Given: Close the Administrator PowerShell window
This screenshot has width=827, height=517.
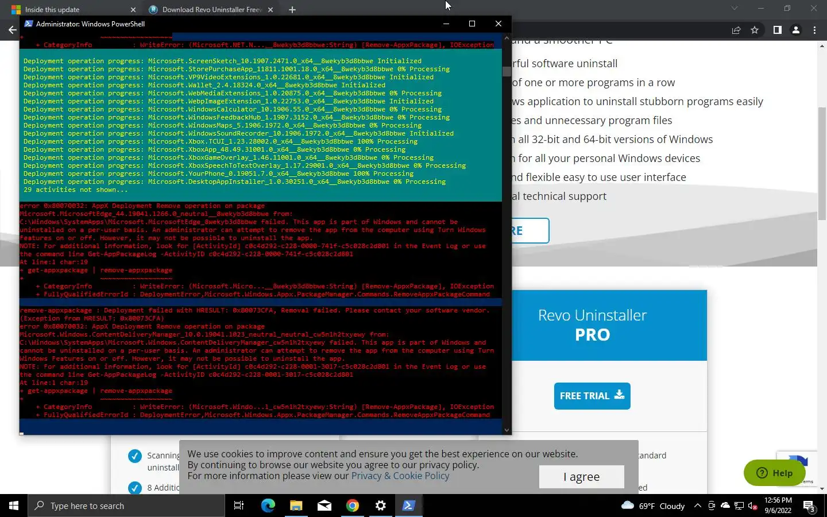Looking at the screenshot, I should click(498, 24).
